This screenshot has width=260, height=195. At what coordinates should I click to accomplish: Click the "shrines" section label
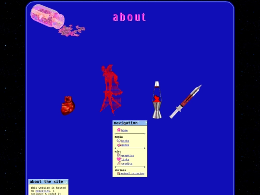pyautogui.click(x=120, y=170)
